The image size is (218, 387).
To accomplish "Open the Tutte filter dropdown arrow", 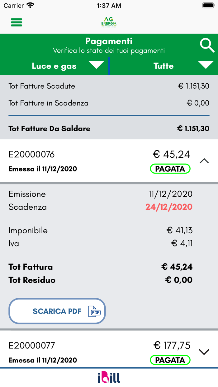I will [206, 65].
